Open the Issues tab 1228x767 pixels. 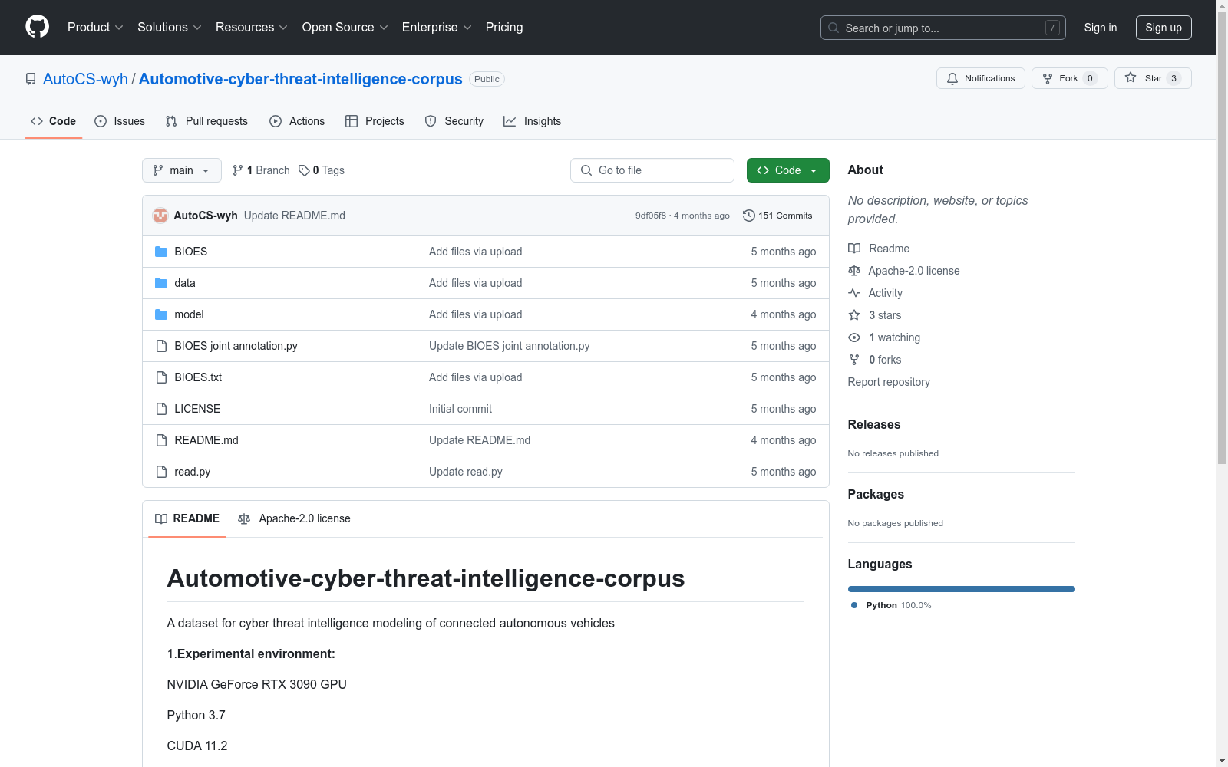(120, 121)
